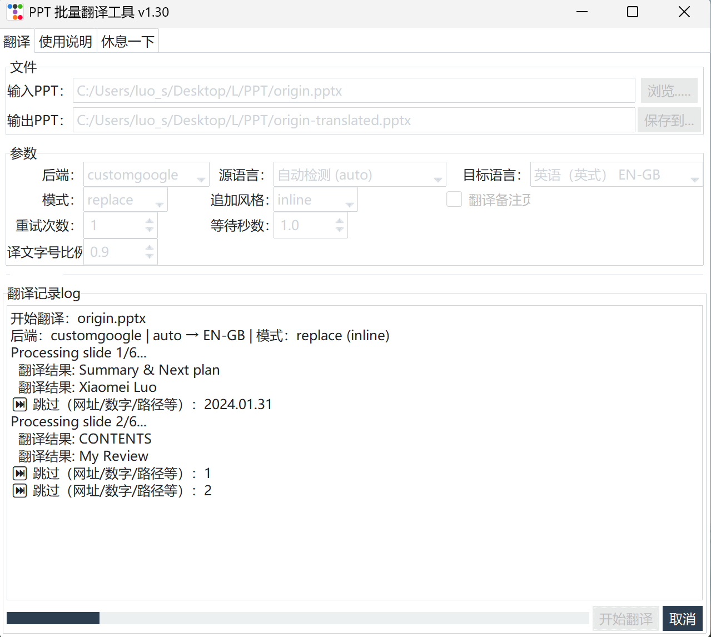Open the 休息一下 tab
This screenshot has width=711, height=637.
[128, 42]
